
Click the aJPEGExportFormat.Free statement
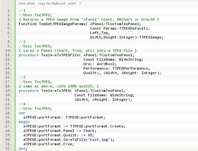pos(48,144)
